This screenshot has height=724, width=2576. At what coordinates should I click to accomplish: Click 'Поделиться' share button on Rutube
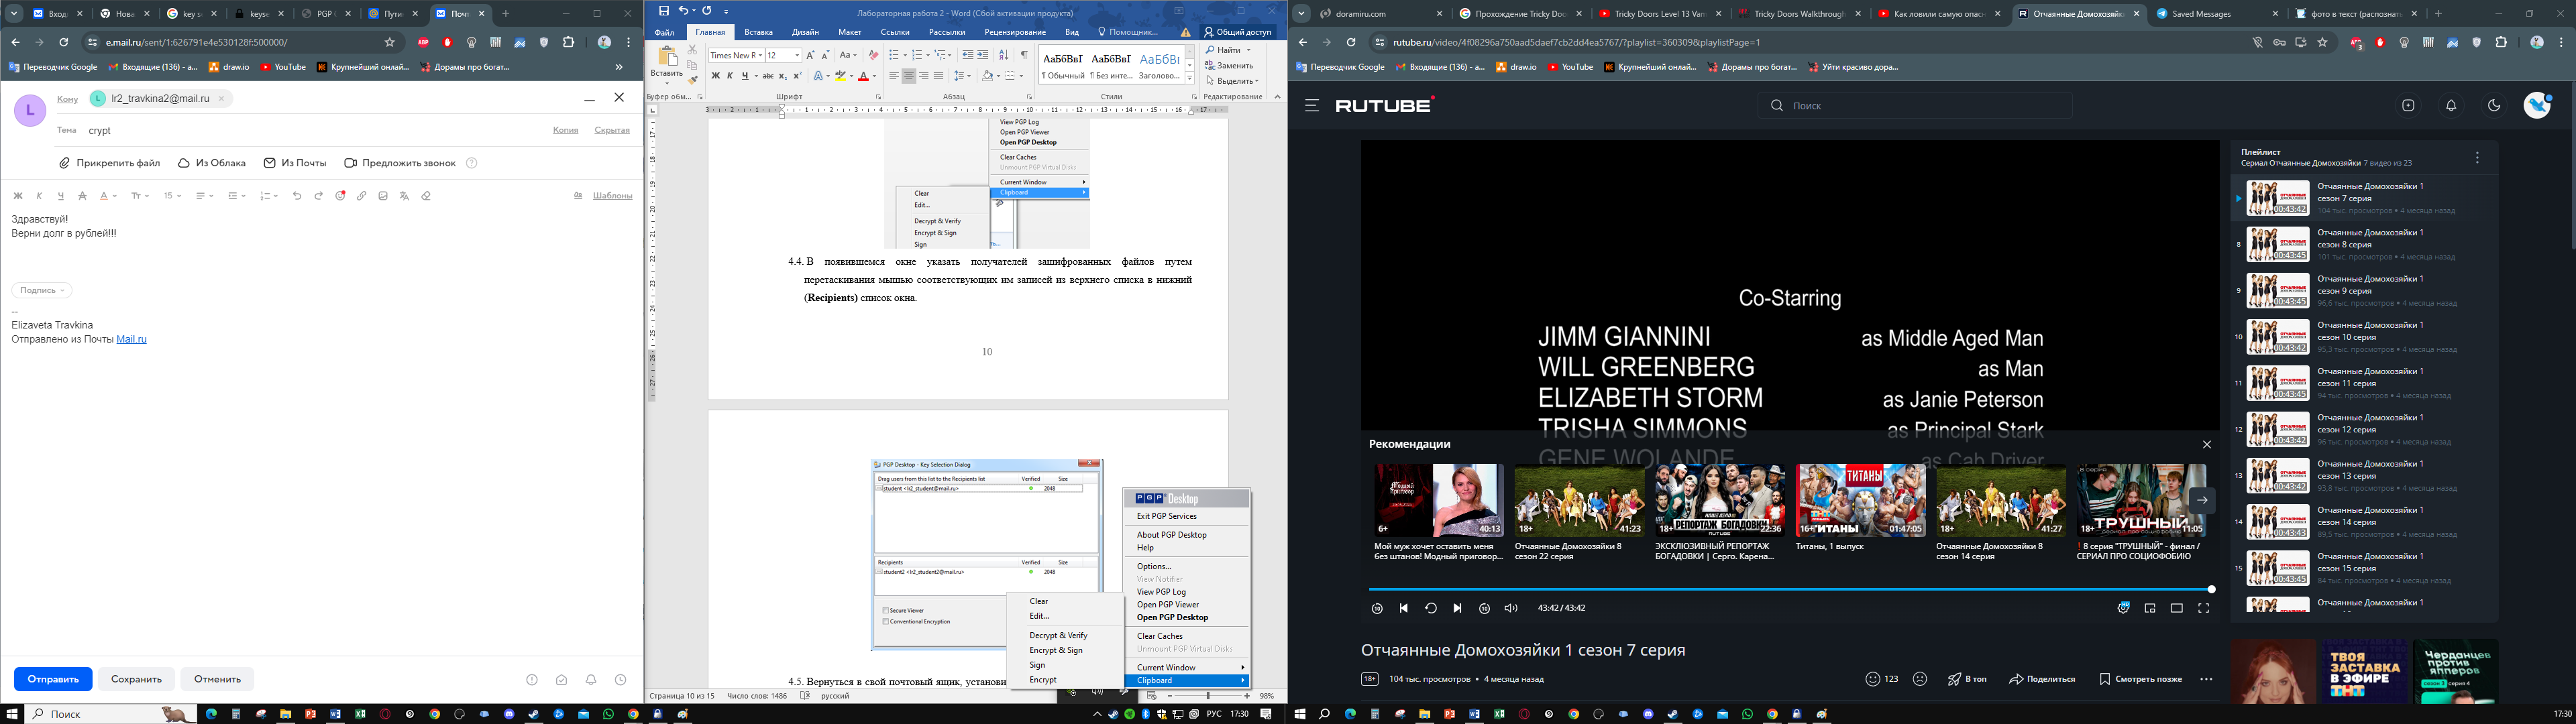(x=2042, y=679)
